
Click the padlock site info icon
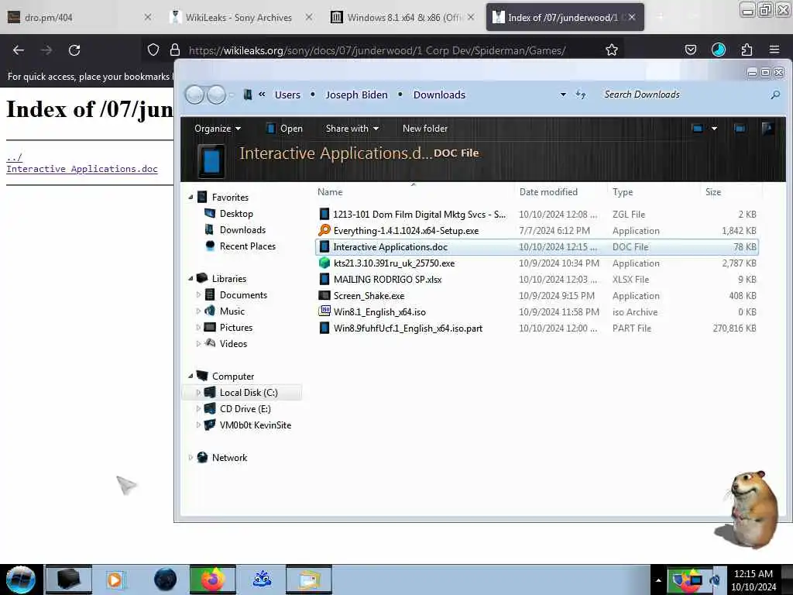pyautogui.click(x=175, y=50)
